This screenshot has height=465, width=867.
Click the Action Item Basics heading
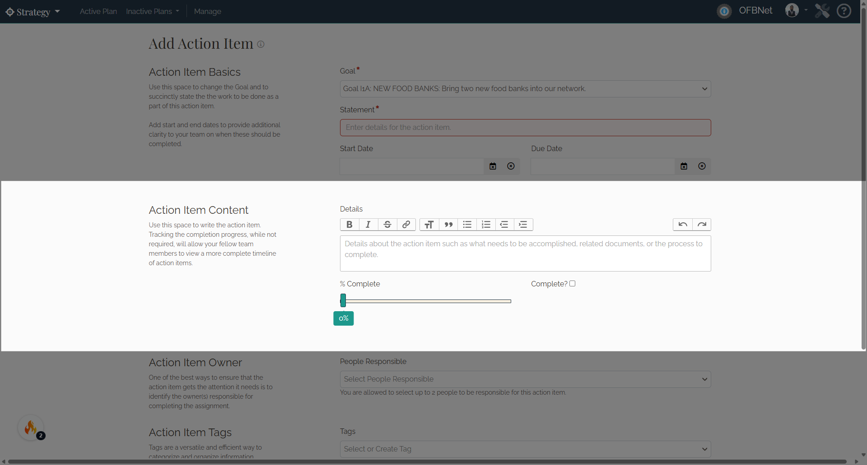click(x=195, y=72)
